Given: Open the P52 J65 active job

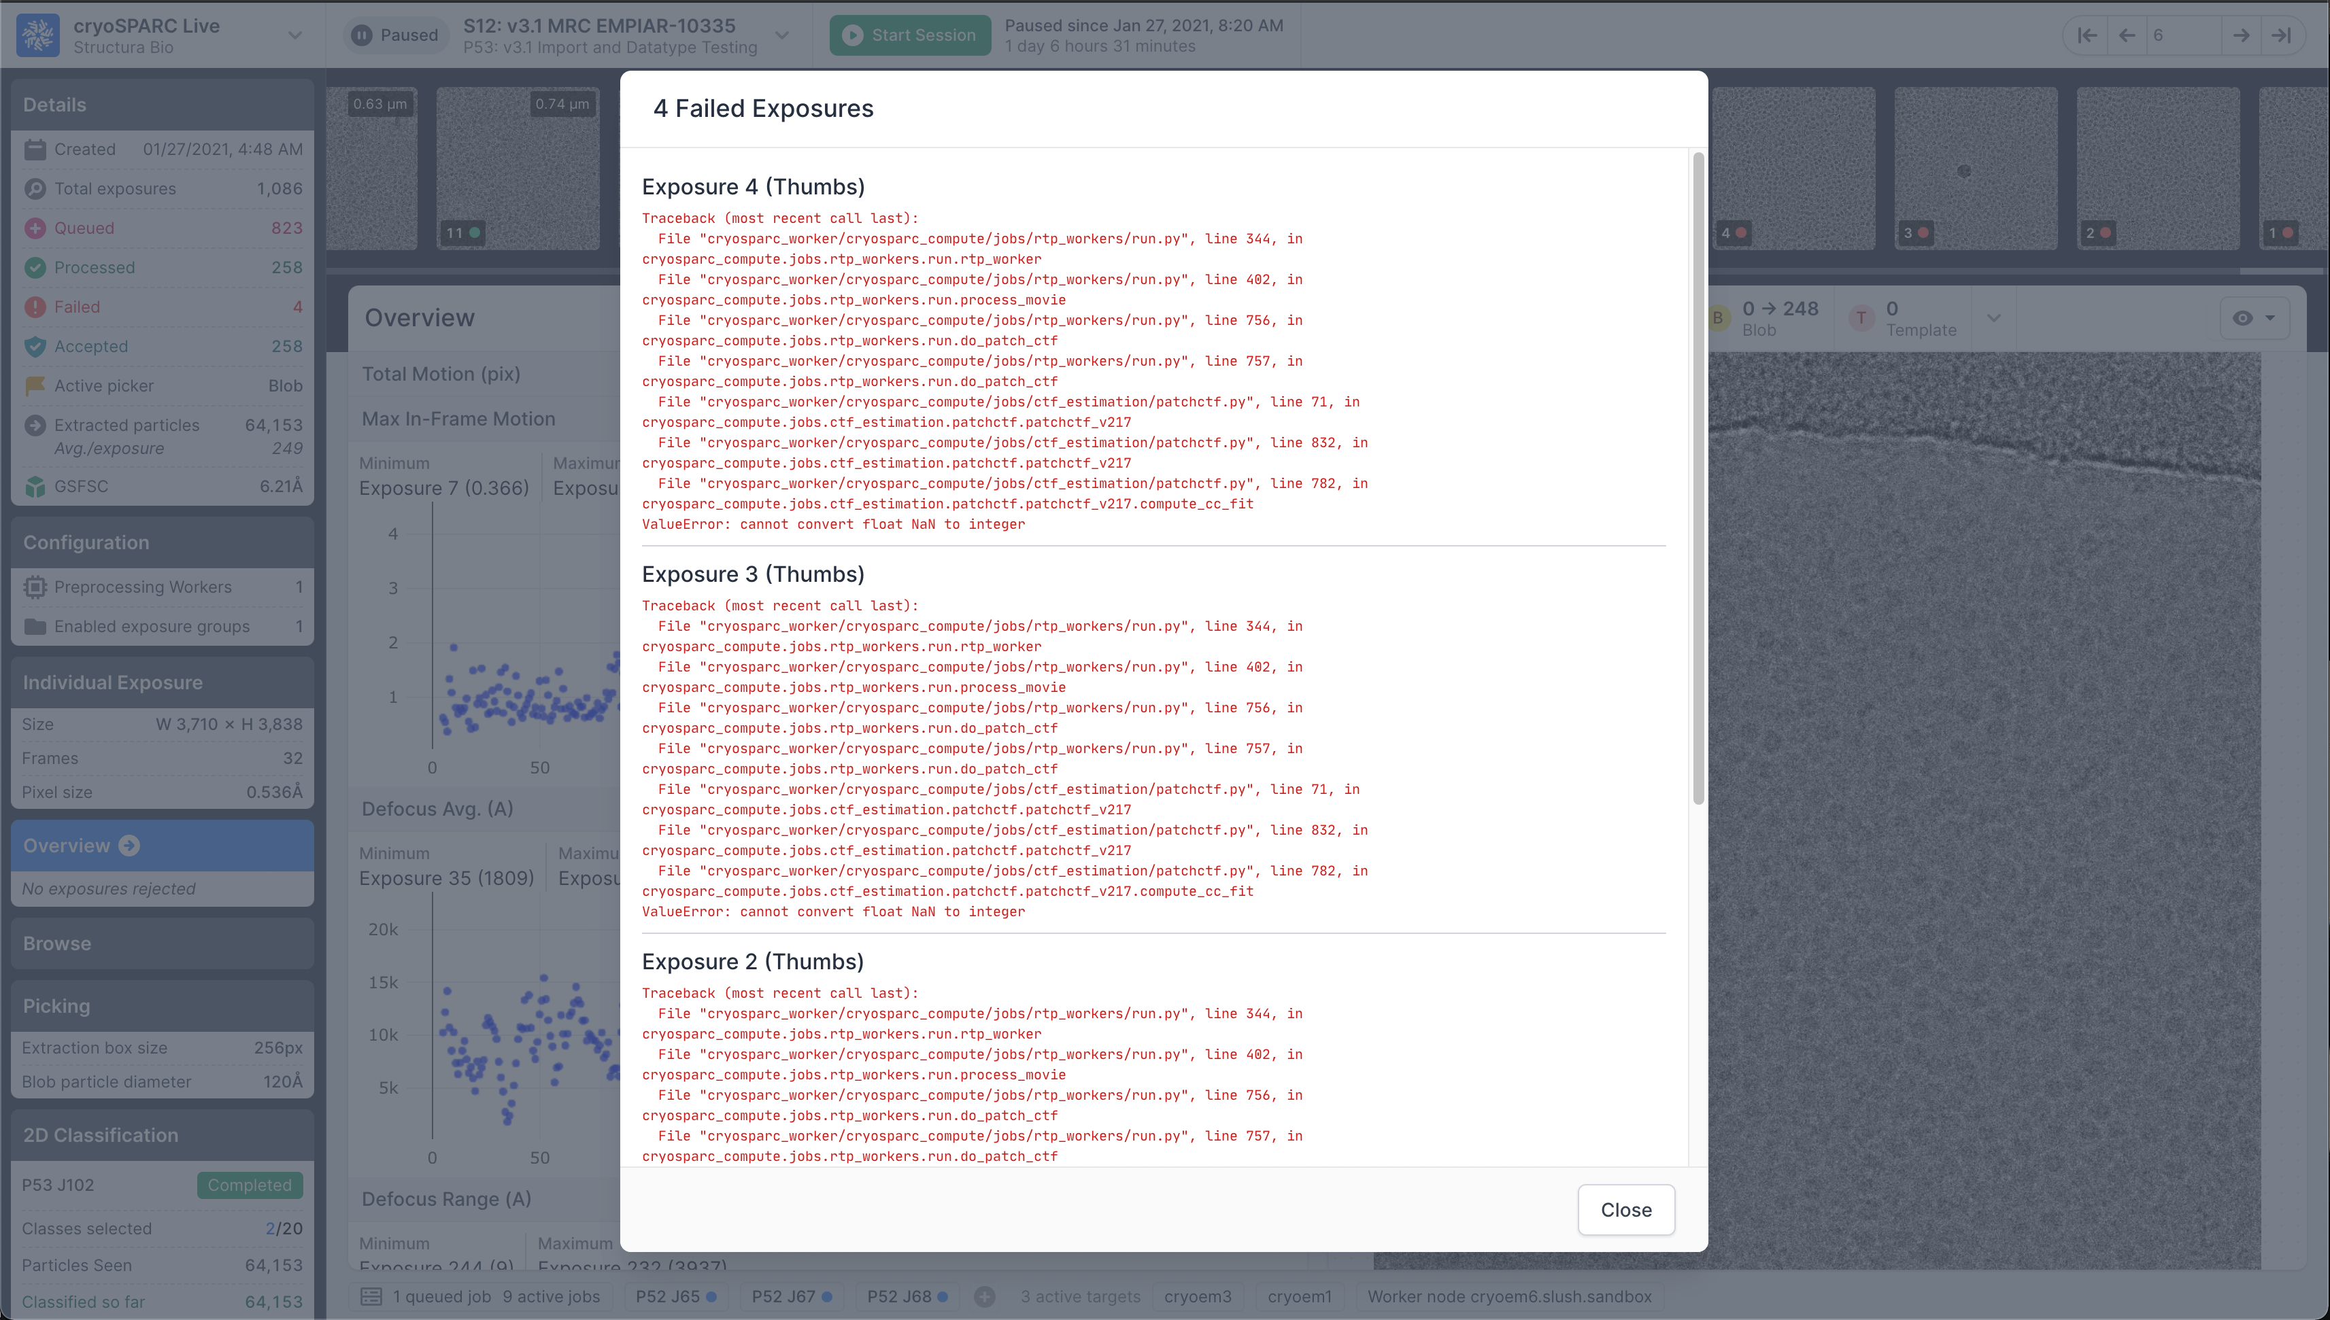Looking at the screenshot, I should [x=676, y=1296].
